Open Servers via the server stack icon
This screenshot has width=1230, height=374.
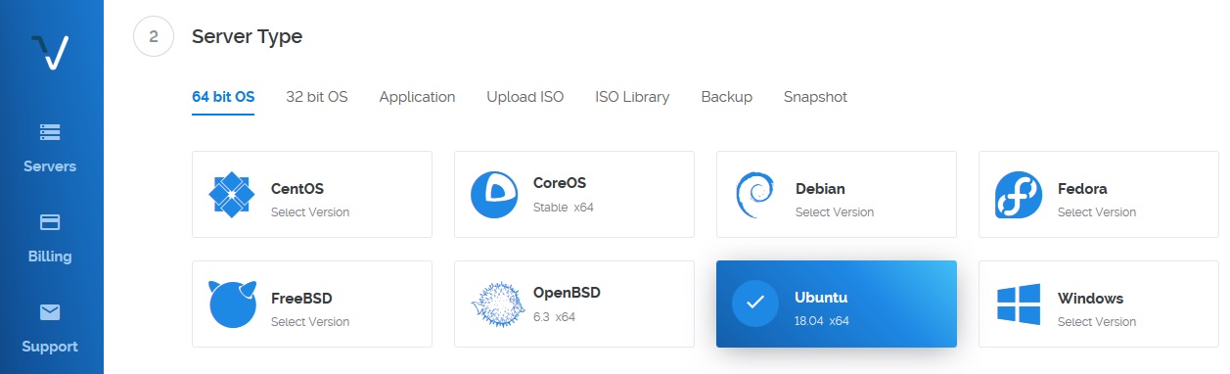pyautogui.click(x=50, y=132)
